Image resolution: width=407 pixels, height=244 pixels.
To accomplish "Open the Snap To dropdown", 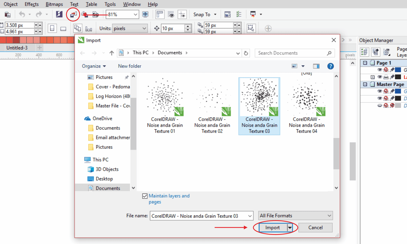I will pos(215,15).
